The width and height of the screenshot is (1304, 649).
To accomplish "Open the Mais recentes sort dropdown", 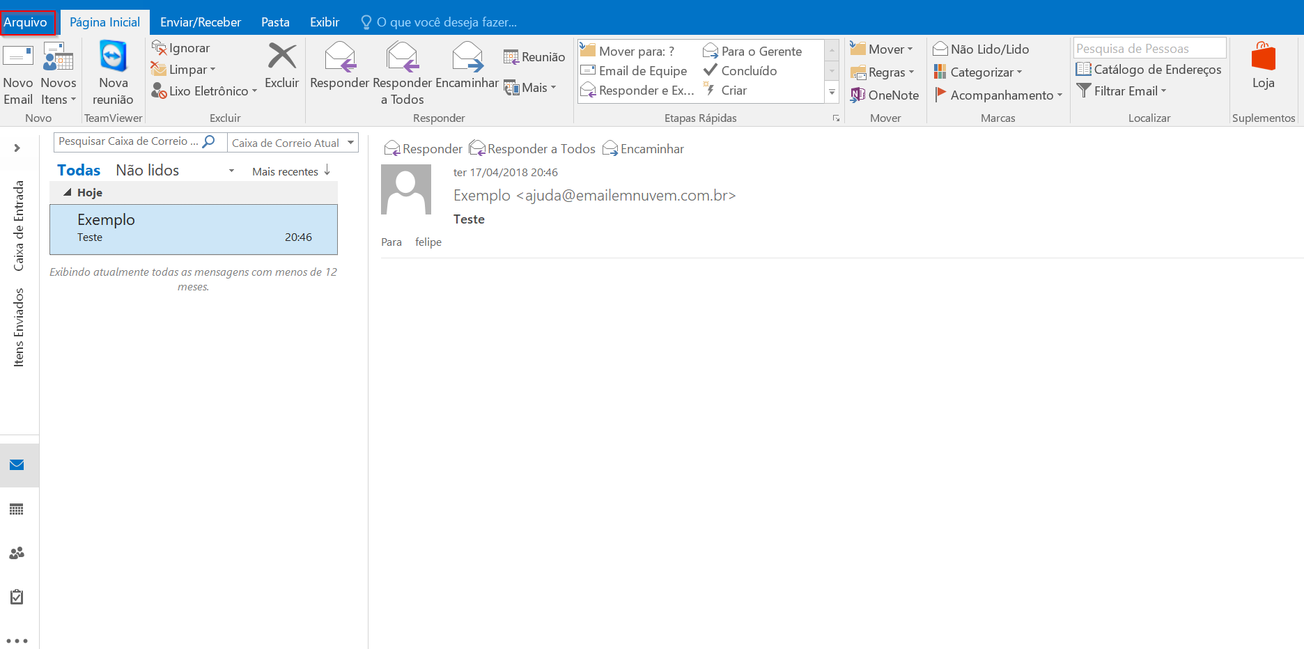I will [285, 171].
